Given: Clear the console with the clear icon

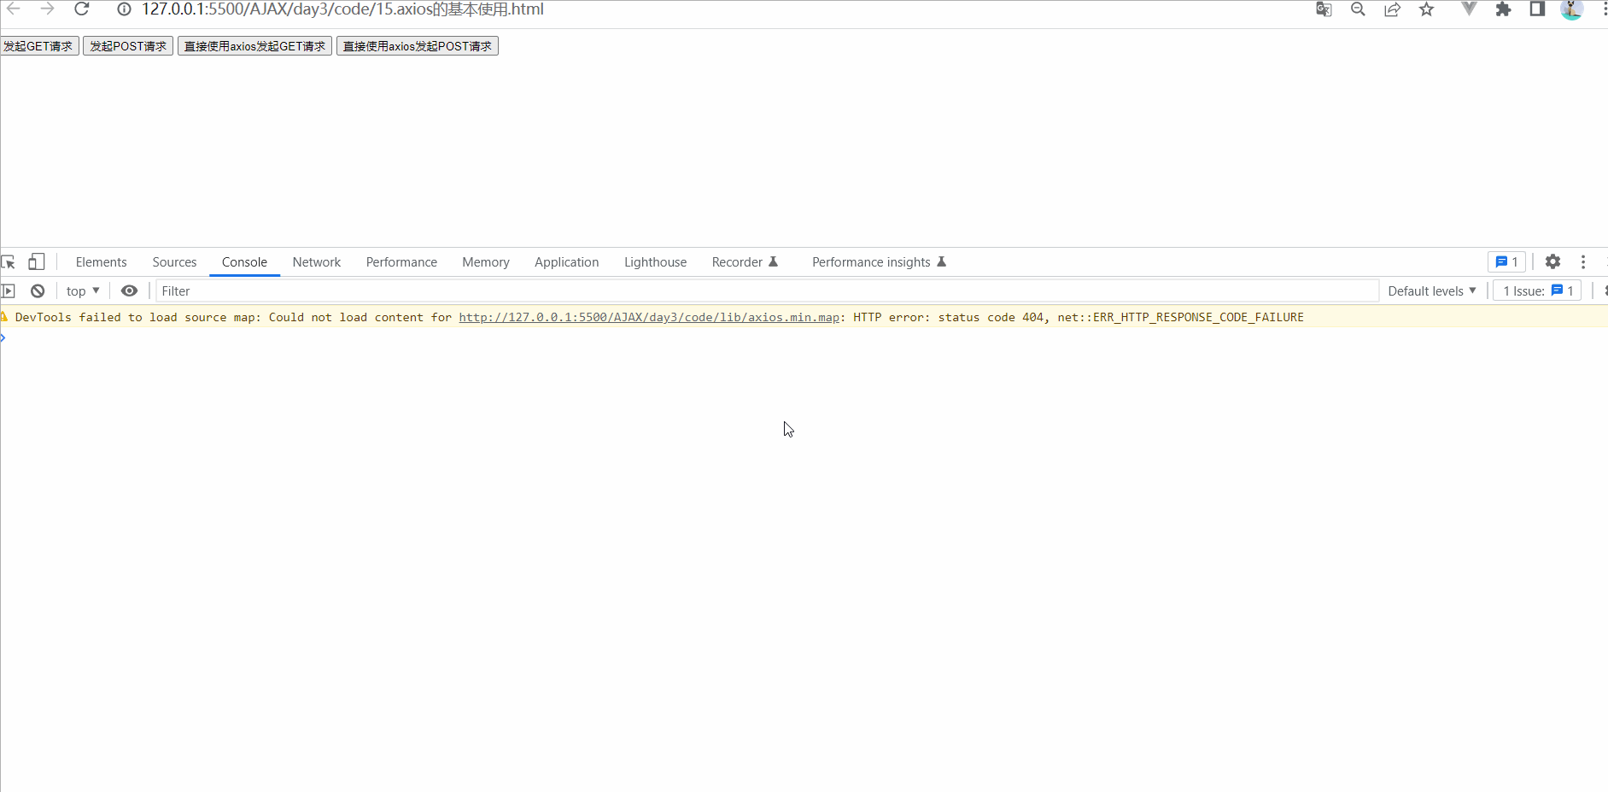Looking at the screenshot, I should click(x=38, y=290).
